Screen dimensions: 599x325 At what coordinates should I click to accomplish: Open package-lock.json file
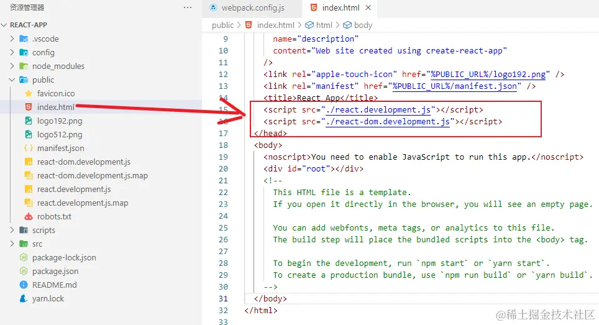coord(64,258)
